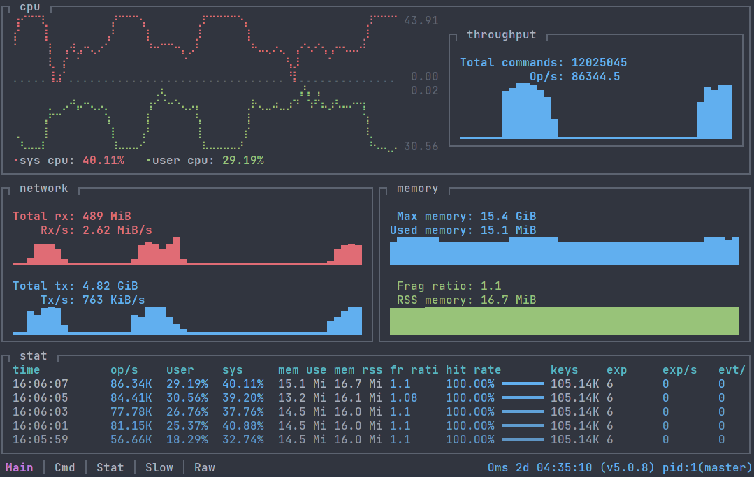Click the red Rx network bar chart
Screen dimensions: 754x477
[x=187, y=251]
